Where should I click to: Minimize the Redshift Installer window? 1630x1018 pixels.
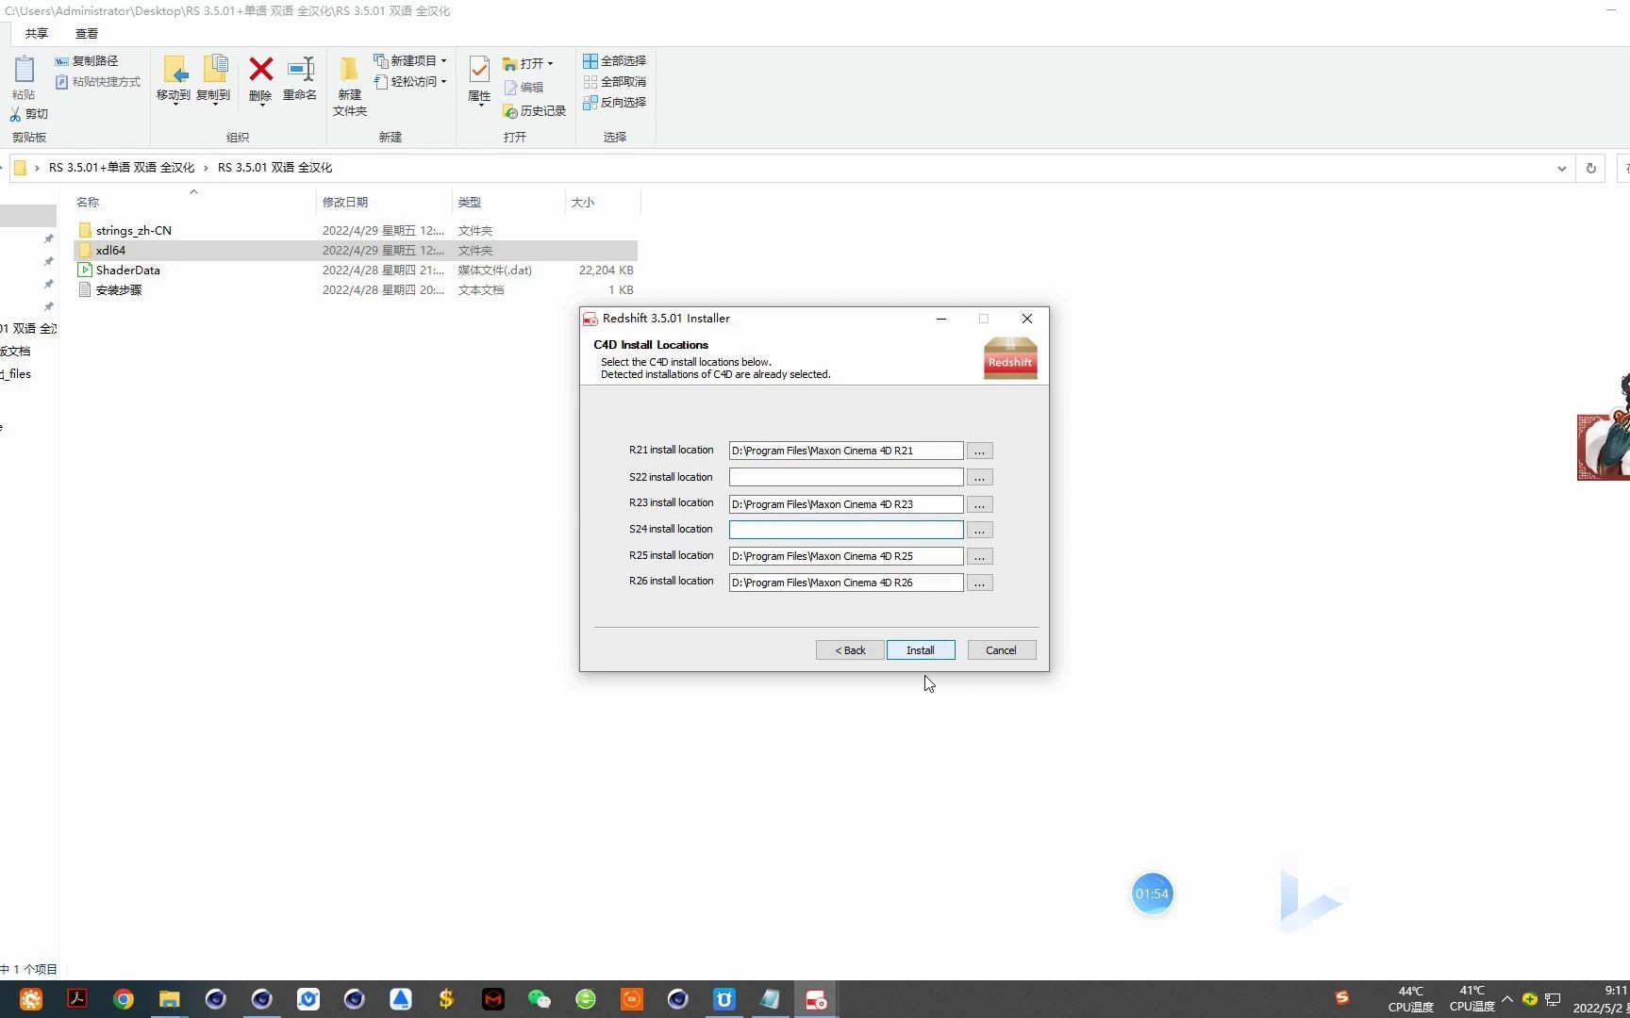(x=941, y=319)
